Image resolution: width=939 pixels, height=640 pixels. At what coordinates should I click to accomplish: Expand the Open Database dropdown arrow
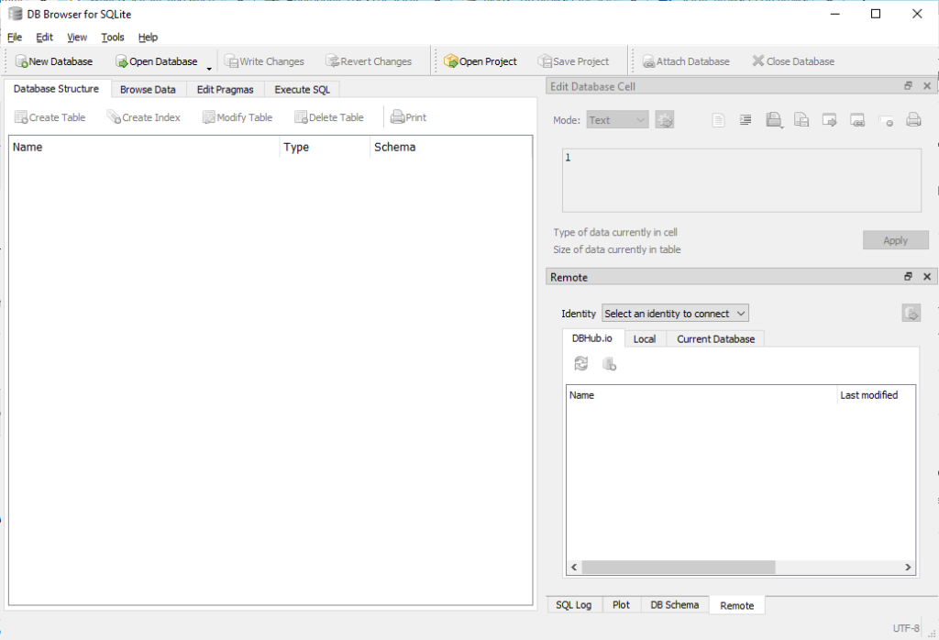pyautogui.click(x=209, y=67)
